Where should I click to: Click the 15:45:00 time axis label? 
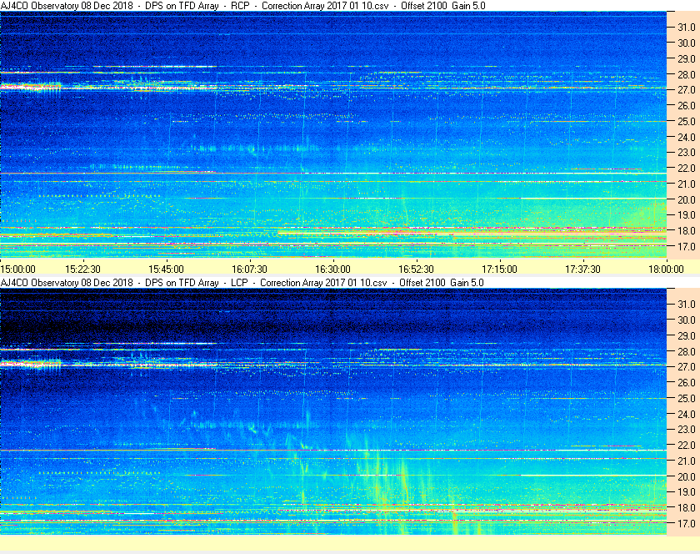coord(166,269)
